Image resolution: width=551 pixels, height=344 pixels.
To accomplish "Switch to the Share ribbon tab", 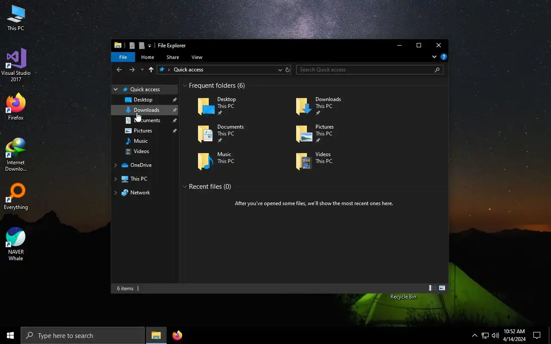I will (x=173, y=57).
